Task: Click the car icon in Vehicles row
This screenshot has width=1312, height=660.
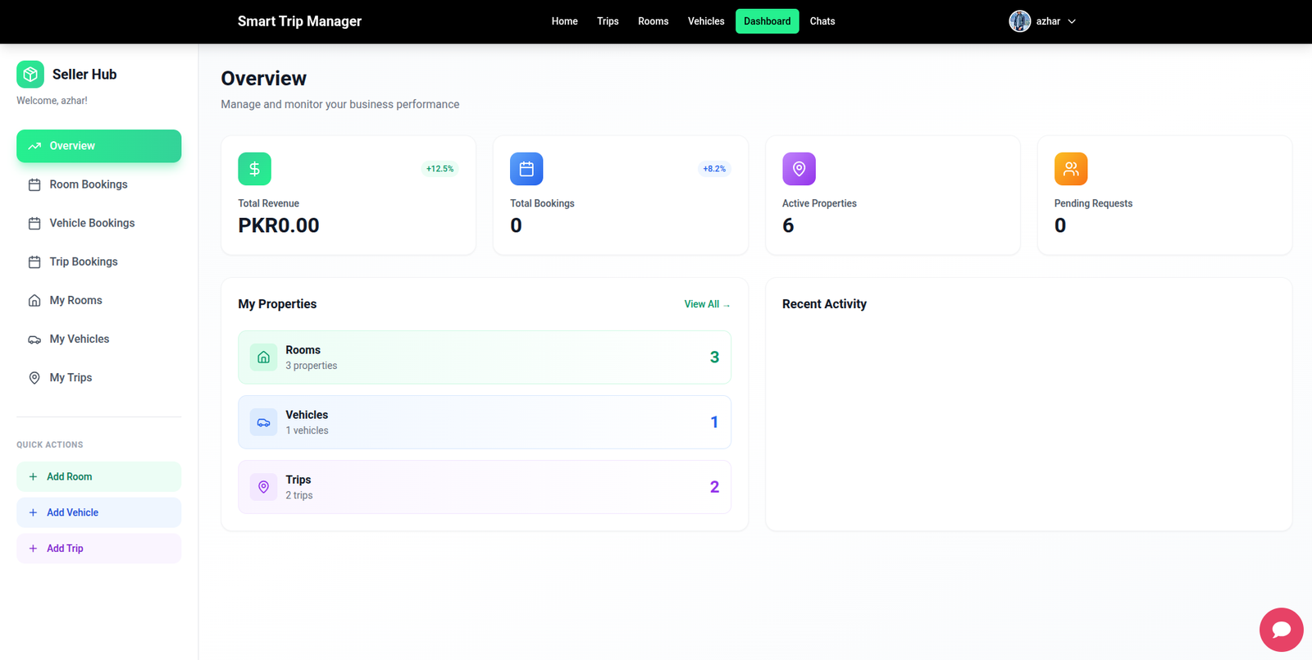Action: pos(263,422)
